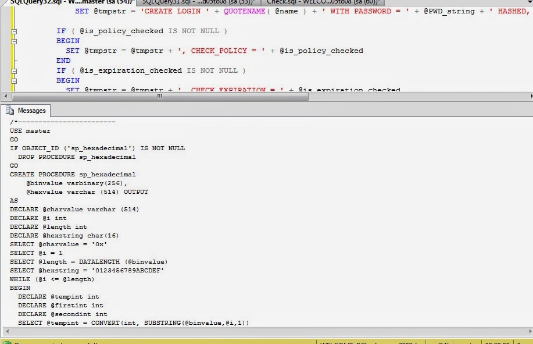Click 'SELECT @length = DATALENGTH (@binvalue)' line
The height and width of the screenshot is (344, 533).
tap(89, 262)
